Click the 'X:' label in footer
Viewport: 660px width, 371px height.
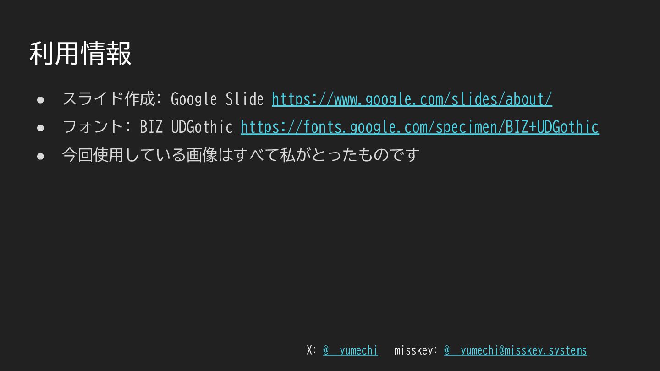(x=312, y=350)
